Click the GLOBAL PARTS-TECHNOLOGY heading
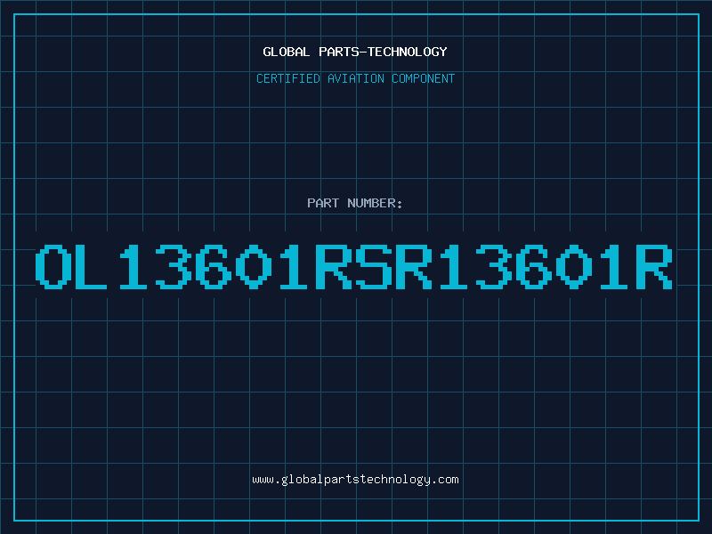Image resolution: width=712 pixels, height=534 pixels. [355, 52]
